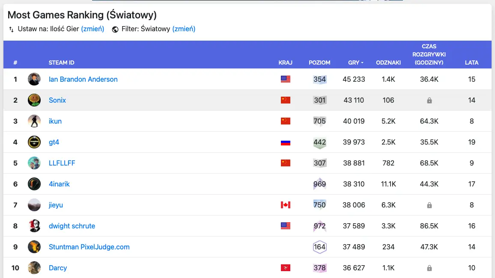495x278 pixels.
Task: Open gt4's profile link
Action: pyautogui.click(x=54, y=142)
